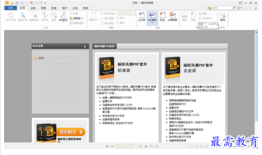The image size is (262, 155).
Task: Set view to Actual Size (实际大小)
Action: [x=94, y=17]
